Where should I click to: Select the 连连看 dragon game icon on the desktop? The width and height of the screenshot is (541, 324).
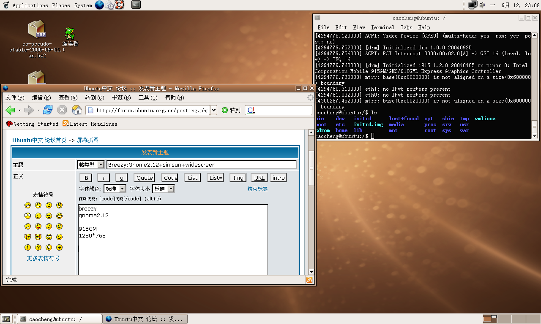[x=70, y=37]
